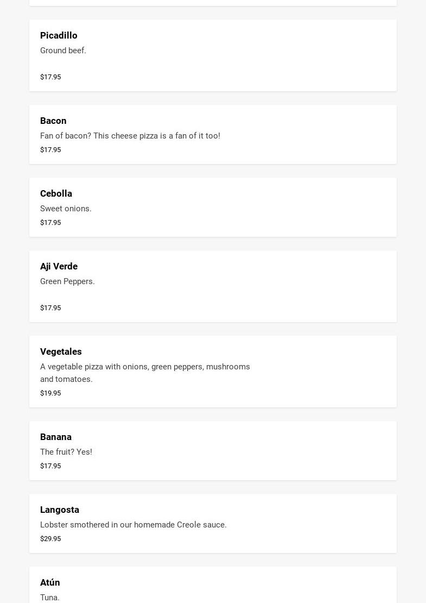426x603 pixels.
Task: Click the $17.95 price under Picadillo
Action: pos(50,77)
